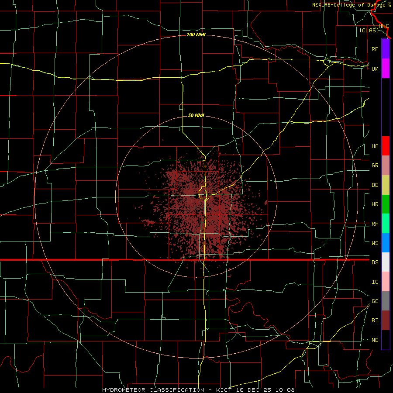The height and width of the screenshot is (393, 393).
Task: Click the purple RF legend color swatch
Action: point(386,49)
